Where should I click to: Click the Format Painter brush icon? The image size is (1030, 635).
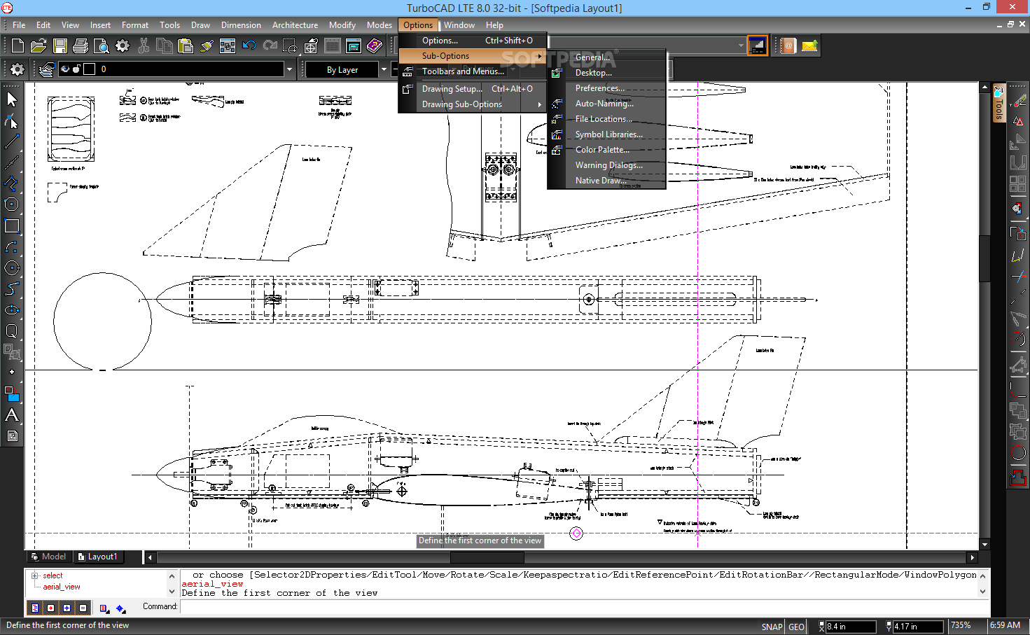coord(207,46)
